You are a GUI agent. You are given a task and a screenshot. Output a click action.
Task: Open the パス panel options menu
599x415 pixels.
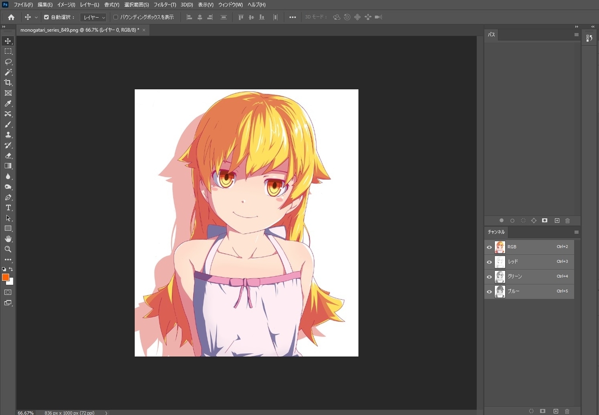tap(577, 35)
